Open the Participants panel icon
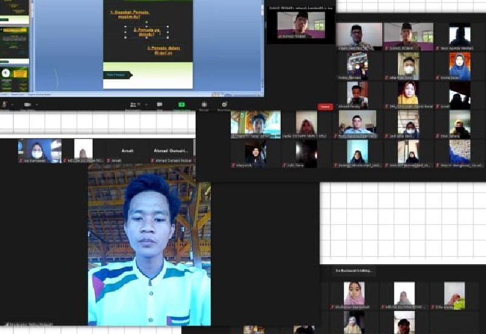The width and height of the screenshot is (486, 334). [134, 104]
